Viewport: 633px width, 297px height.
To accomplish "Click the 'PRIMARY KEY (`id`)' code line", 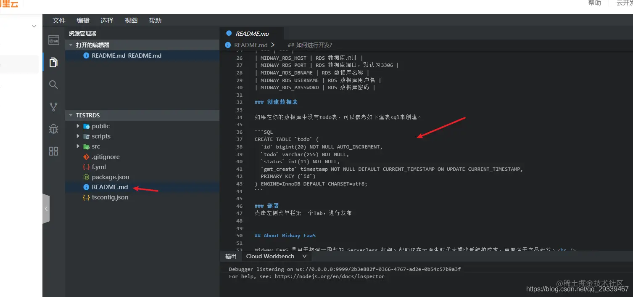I will tap(288, 176).
